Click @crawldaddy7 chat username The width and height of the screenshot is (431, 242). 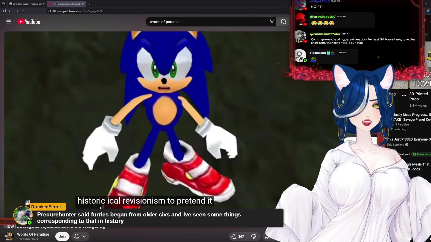(x=323, y=17)
